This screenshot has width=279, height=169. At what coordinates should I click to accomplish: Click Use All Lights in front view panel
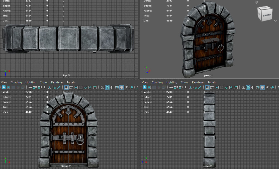[126, 87]
